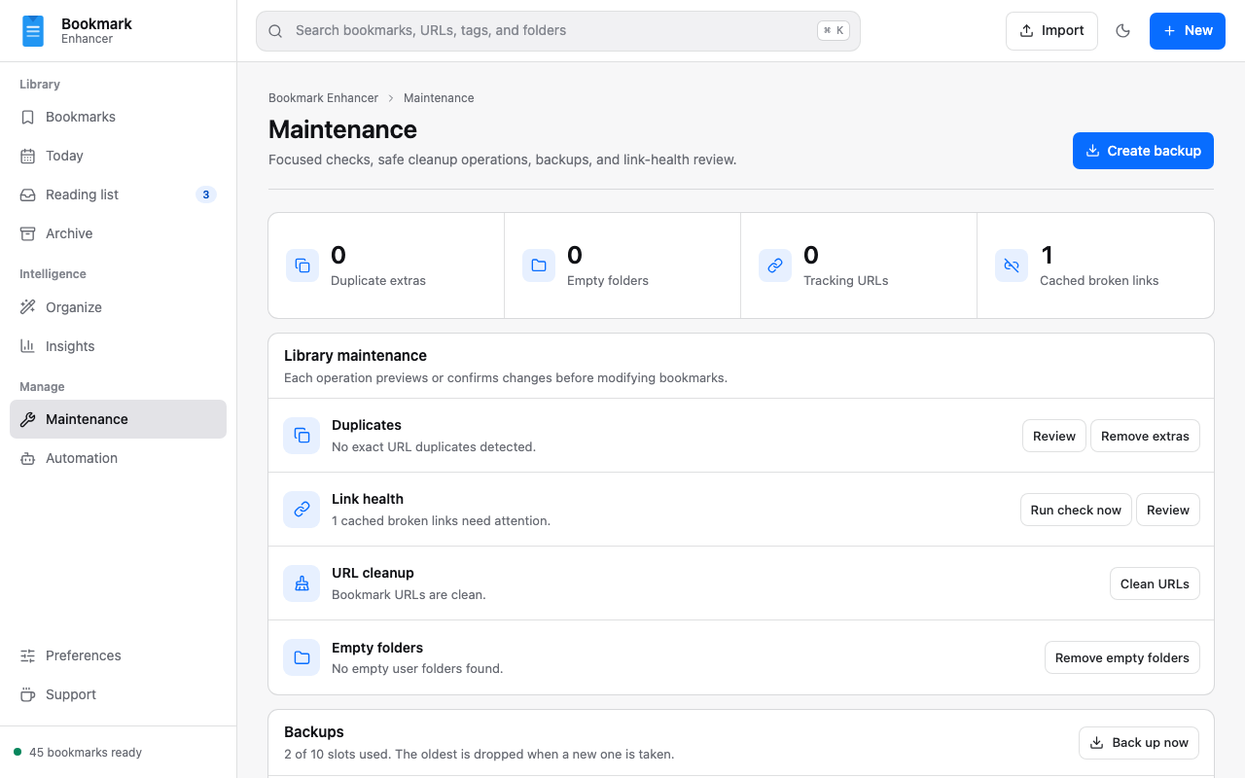
Task: Open the Today view
Action: 118,156
